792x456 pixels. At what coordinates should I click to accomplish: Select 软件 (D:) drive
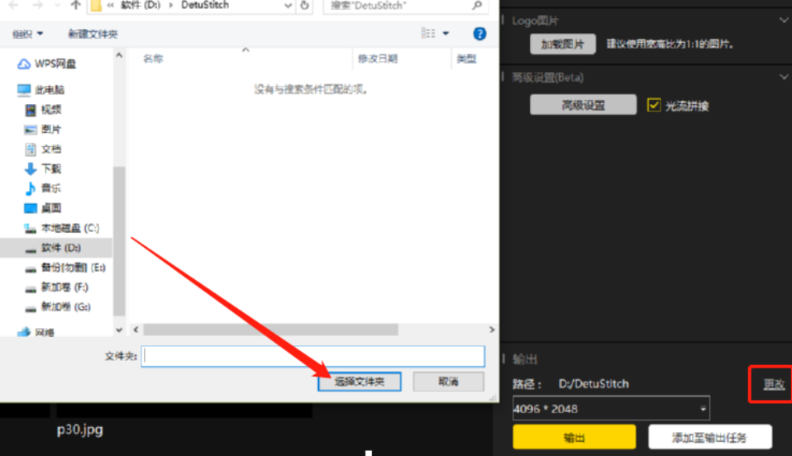pos(53,248)
